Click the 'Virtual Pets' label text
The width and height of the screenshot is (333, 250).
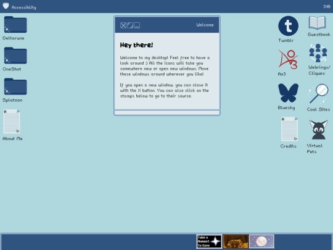(x=314, y=149)
